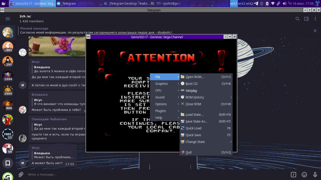
Task: Click the greyed Netplay entry
Action: point(206,90)
